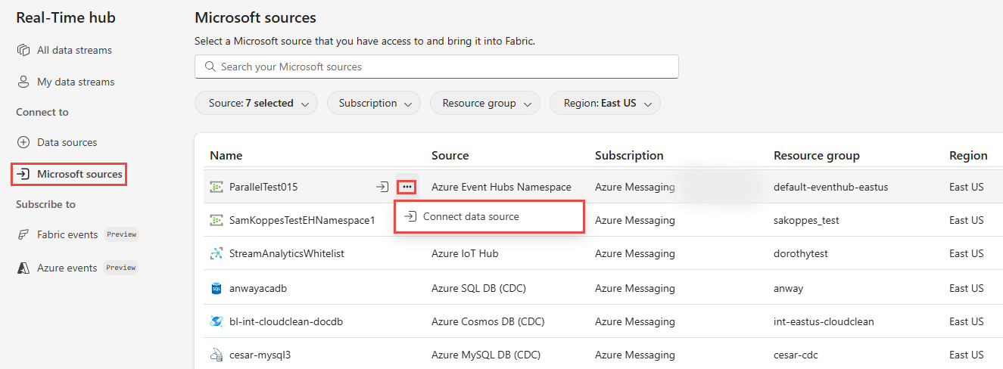Click the Fabric events icon

23,234
